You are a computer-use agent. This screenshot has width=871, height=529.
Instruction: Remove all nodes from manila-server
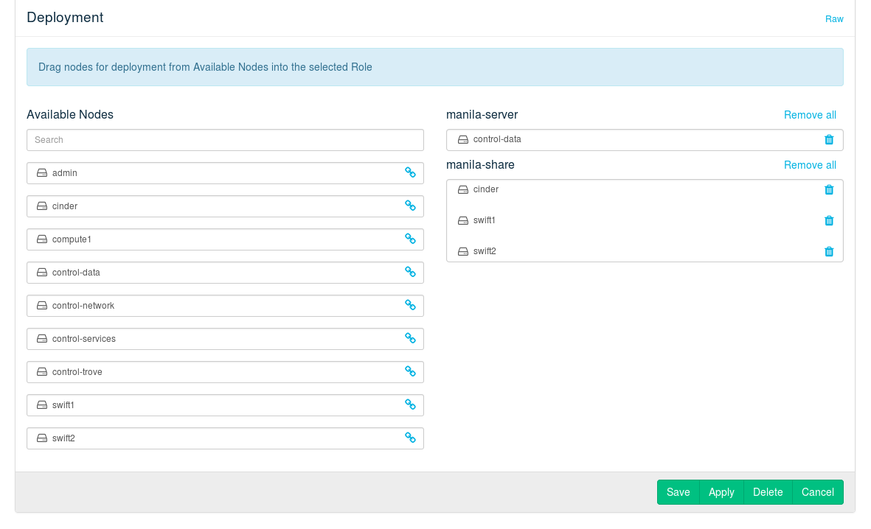[810, 115]
